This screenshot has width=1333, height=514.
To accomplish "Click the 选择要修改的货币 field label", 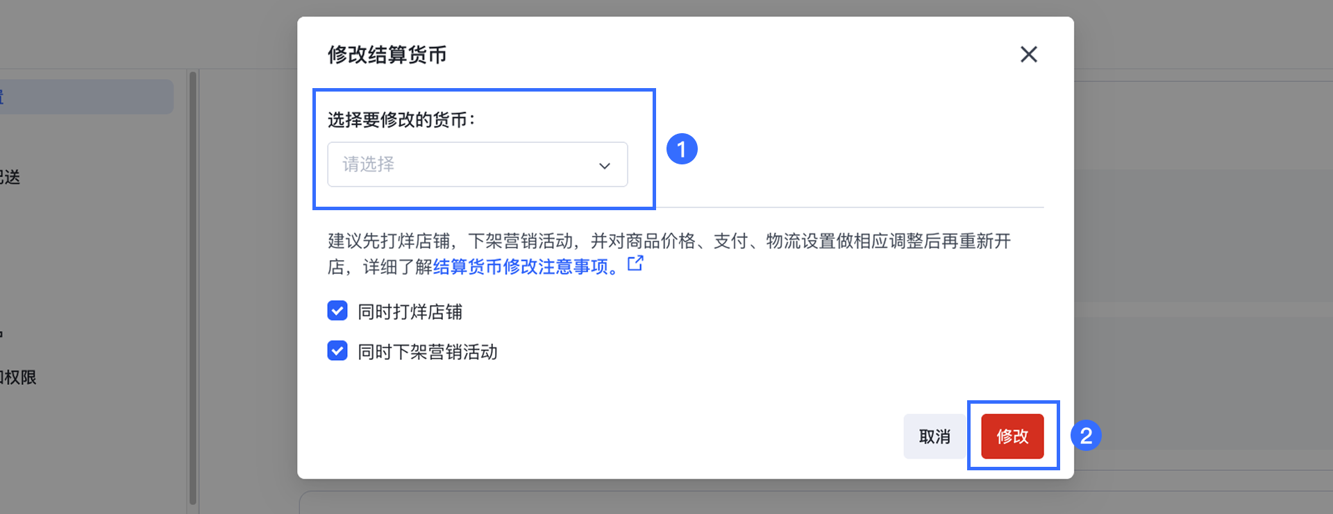I will pos(401,120).
